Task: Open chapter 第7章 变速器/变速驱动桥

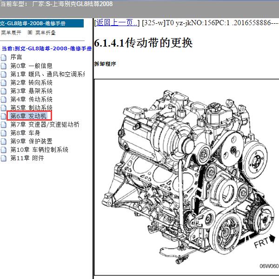Action: [x=45, y=124]
